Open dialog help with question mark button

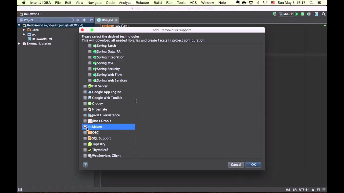pyautogui.click(x=85, y=165)
